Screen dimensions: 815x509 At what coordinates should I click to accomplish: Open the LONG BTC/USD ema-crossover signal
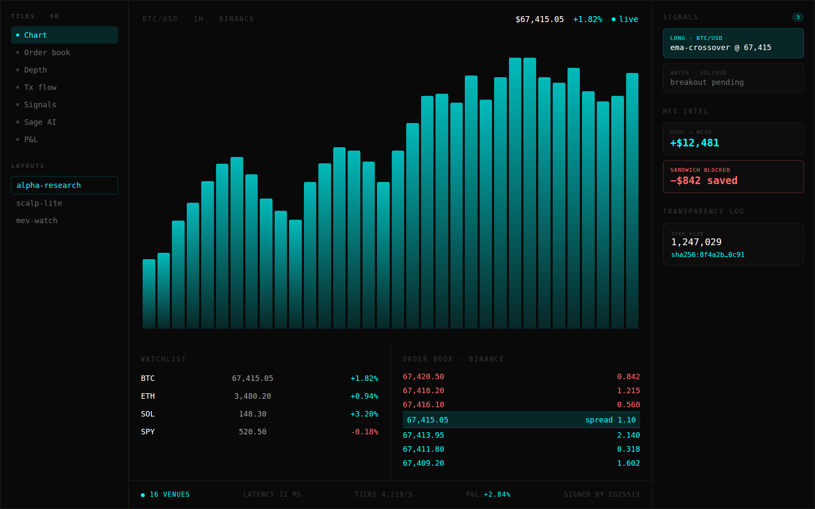click(733, 43)
